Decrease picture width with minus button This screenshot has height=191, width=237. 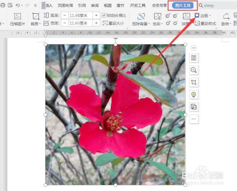(x=64, y=23)
